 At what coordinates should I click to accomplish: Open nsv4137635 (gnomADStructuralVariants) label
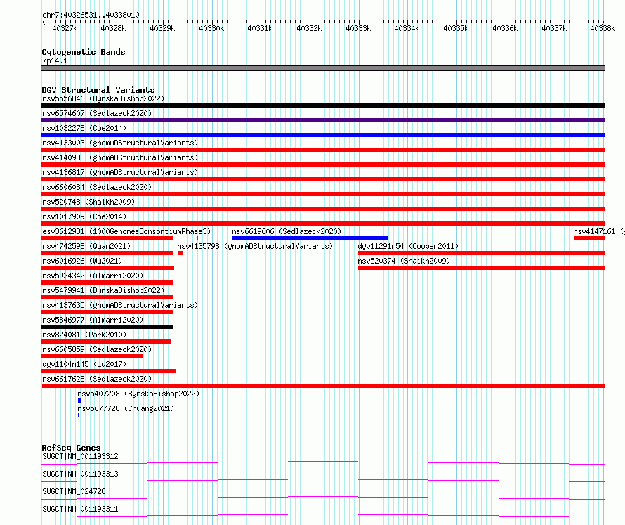120,305
